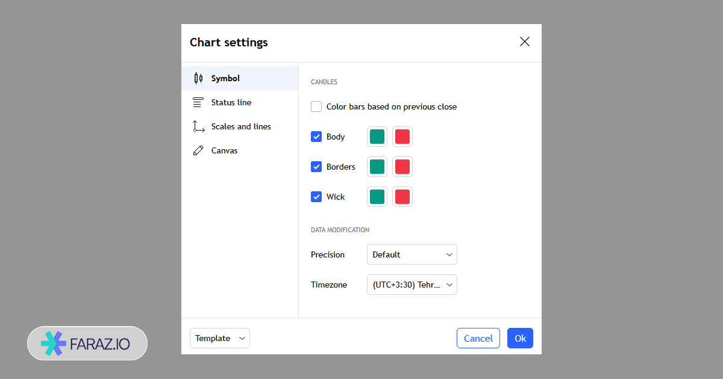The image size is (723, 379).
Task: Switch to the Status line tab
Action: coord(231,102)
